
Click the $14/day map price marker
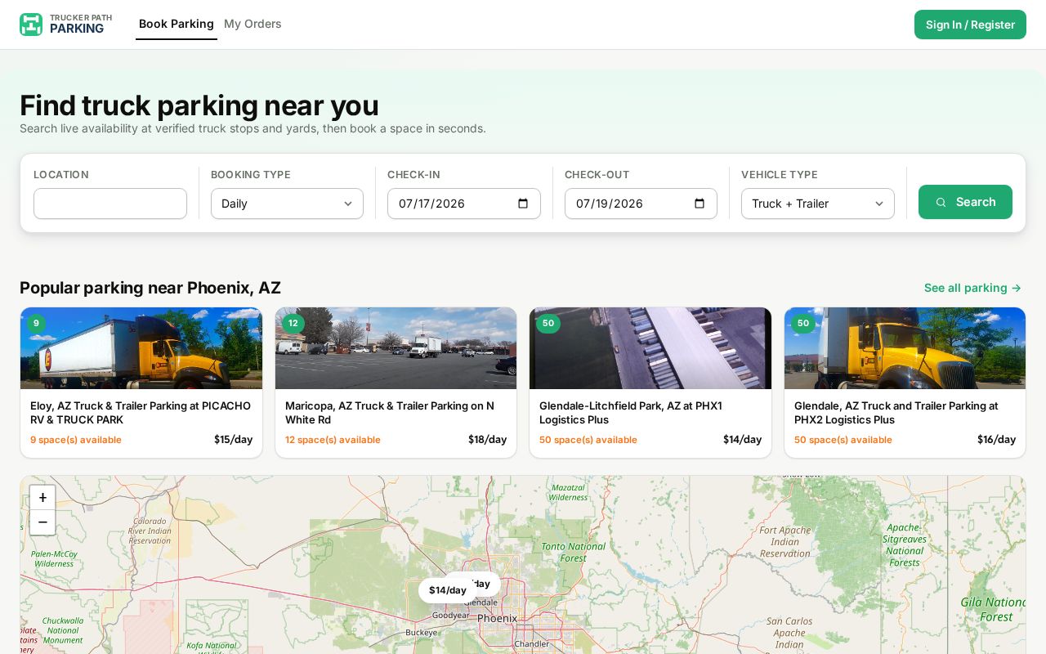[x=447, y=590]
